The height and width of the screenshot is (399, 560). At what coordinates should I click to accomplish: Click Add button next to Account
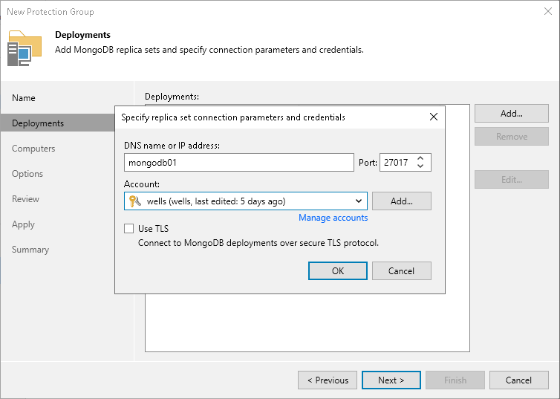pyautogui.click(x=401, y=201)
